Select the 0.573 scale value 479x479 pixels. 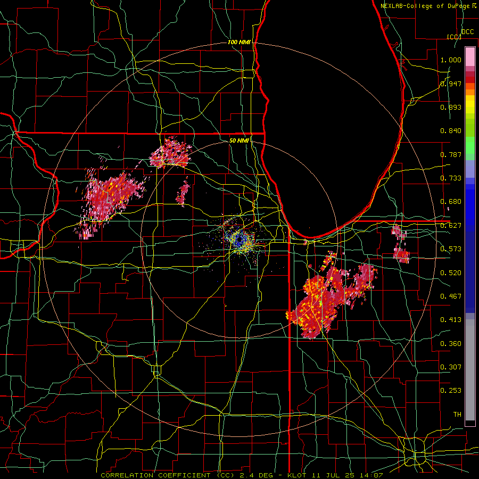(451, 249)
